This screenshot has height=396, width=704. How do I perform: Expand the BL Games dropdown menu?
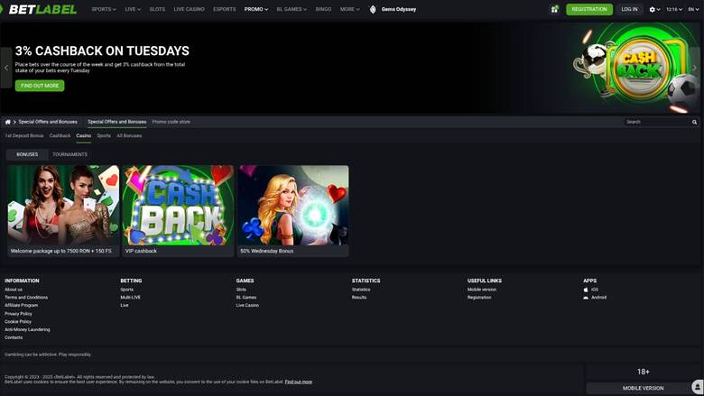[292, 9]
